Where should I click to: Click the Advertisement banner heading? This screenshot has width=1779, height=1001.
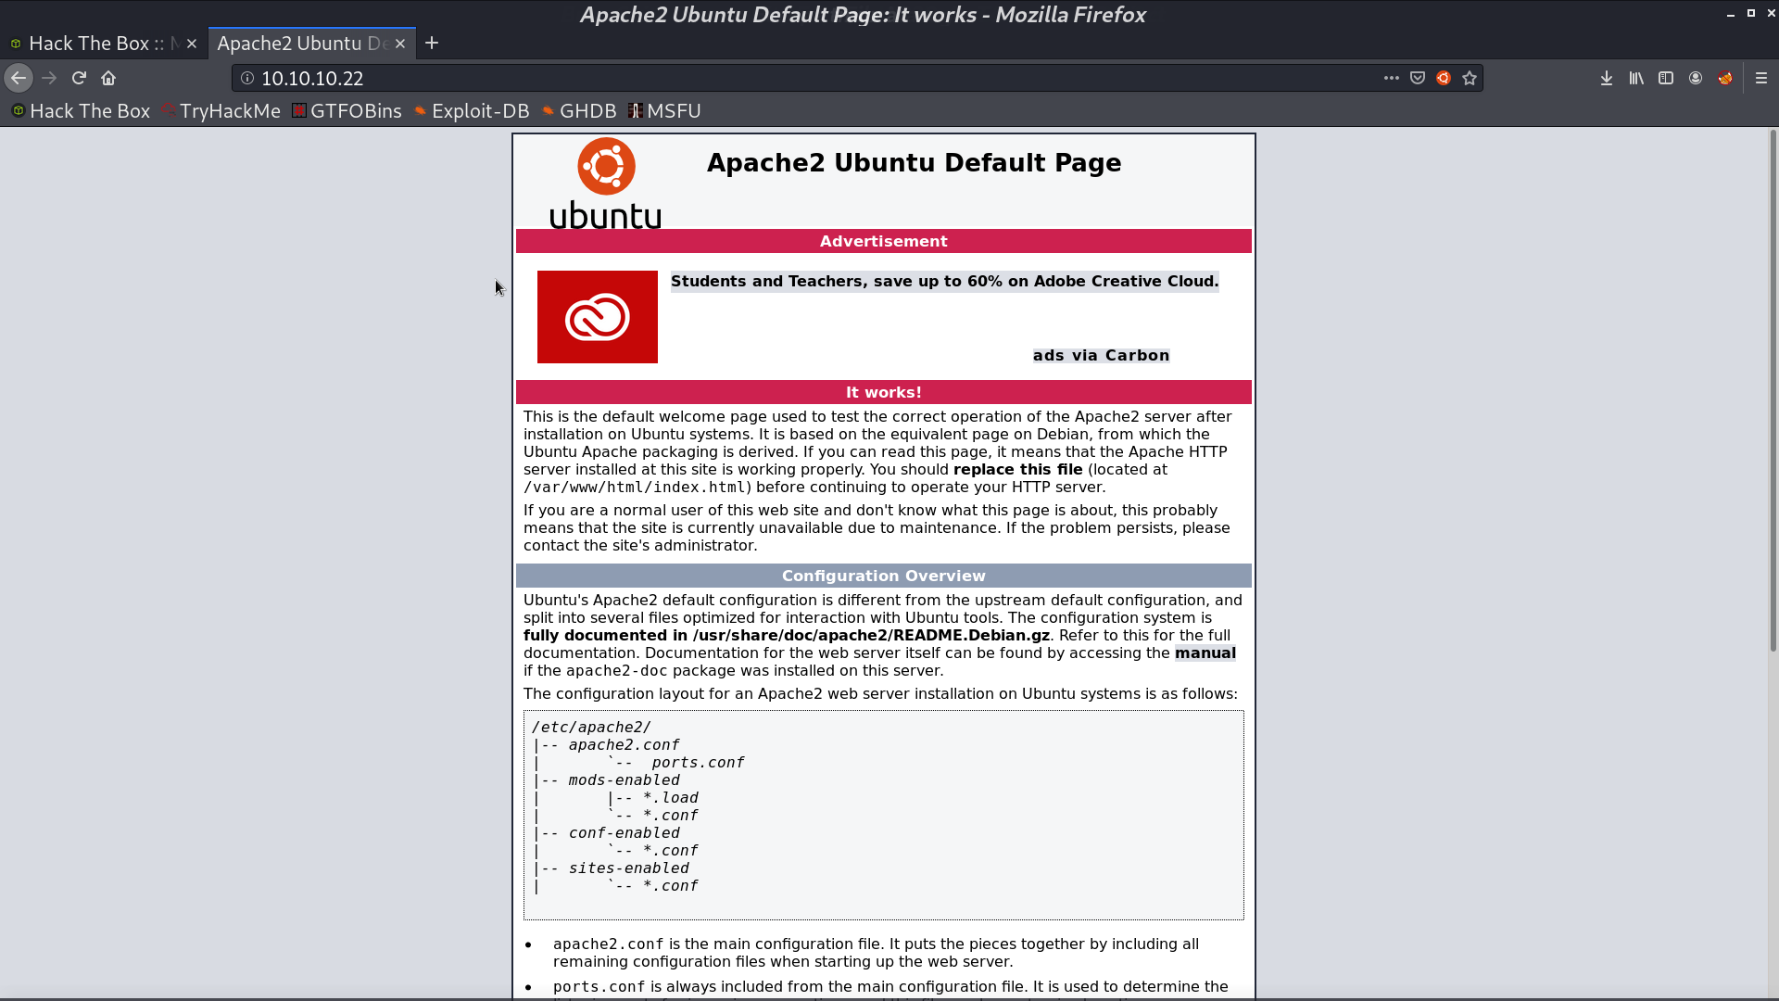(x=884, y=242)
